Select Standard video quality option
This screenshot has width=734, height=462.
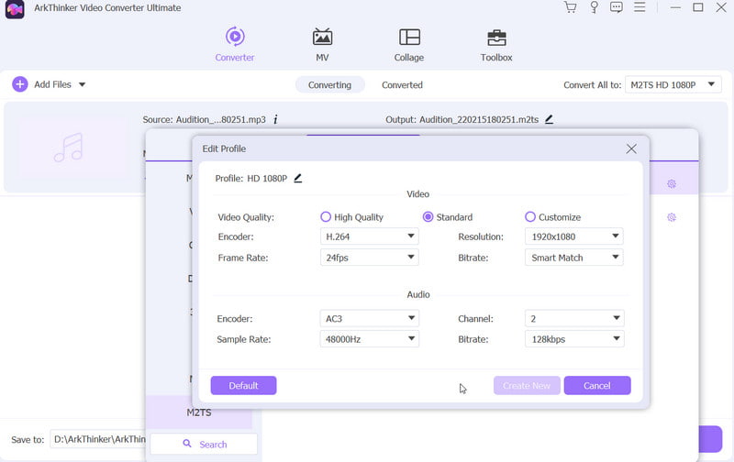point(448,217)
